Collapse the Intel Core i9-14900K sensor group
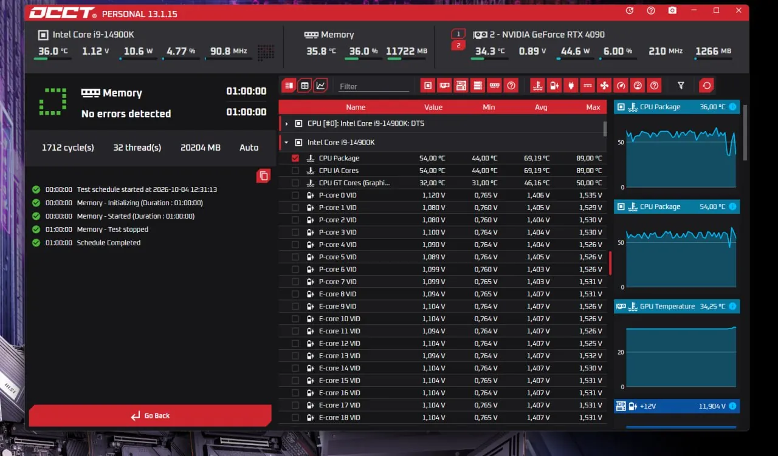778x456 pixels. coord(286,143)
